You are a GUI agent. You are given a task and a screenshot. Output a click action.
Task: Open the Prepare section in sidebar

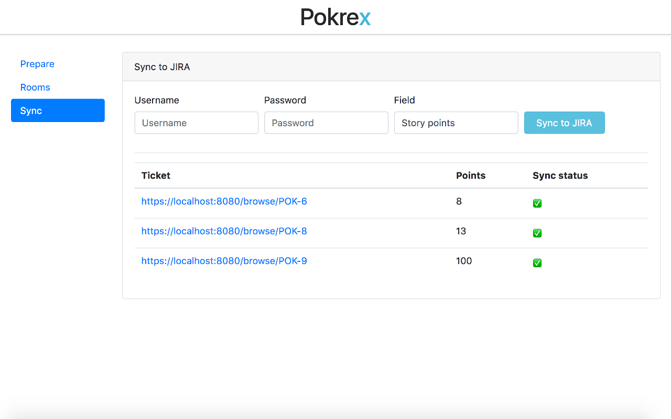37,64
